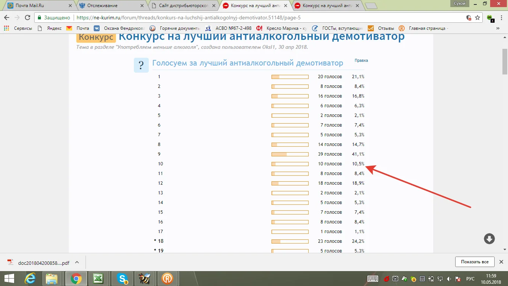Click the scrollbar down arrow
This screenshot has height=286, width=508.
(505, 249)
